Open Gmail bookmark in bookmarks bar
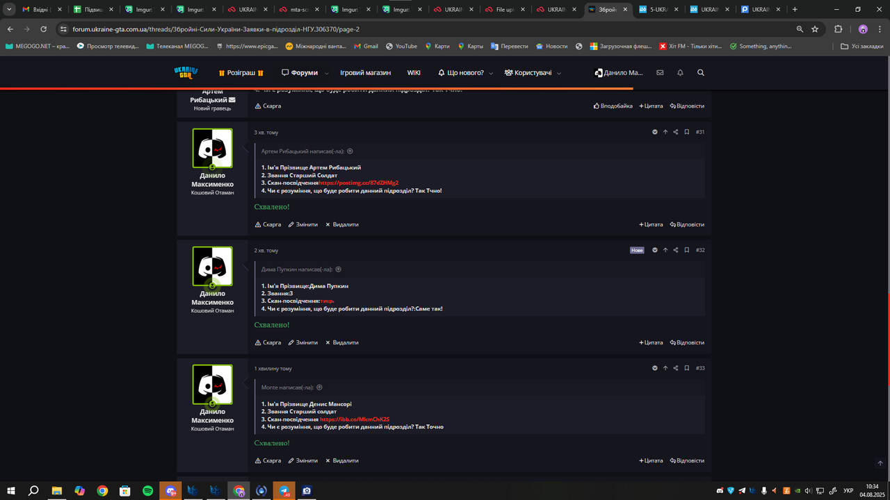Screen dimensions: 890x500 (366, 46)
